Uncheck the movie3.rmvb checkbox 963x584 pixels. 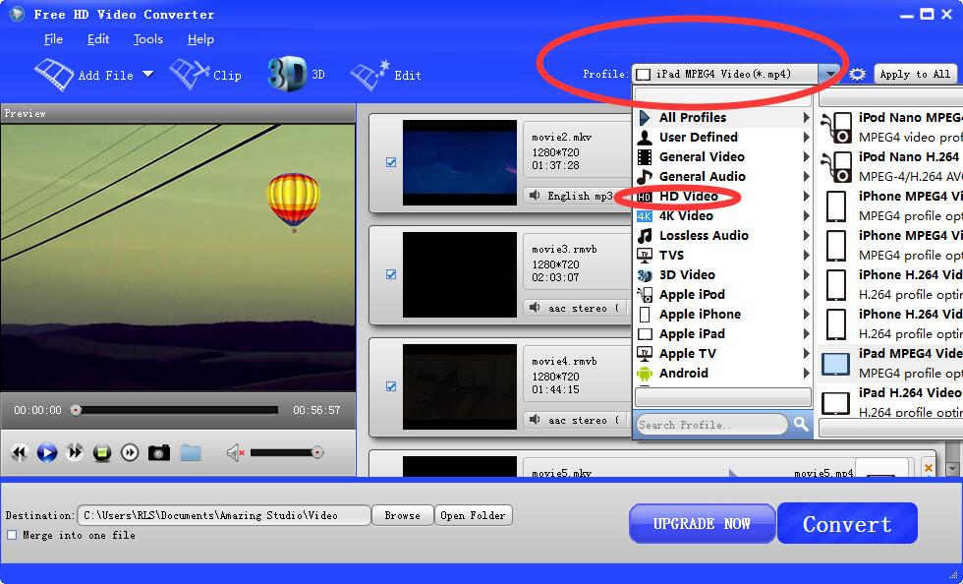coord(391,274)
